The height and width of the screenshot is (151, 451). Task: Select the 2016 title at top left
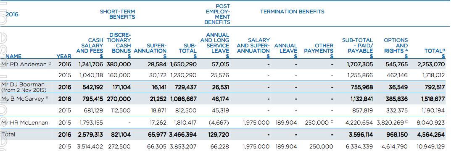click(12, 14)
